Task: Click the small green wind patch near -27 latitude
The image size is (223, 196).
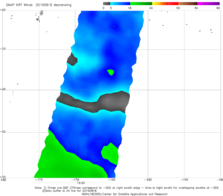Action: click(111, 72)
